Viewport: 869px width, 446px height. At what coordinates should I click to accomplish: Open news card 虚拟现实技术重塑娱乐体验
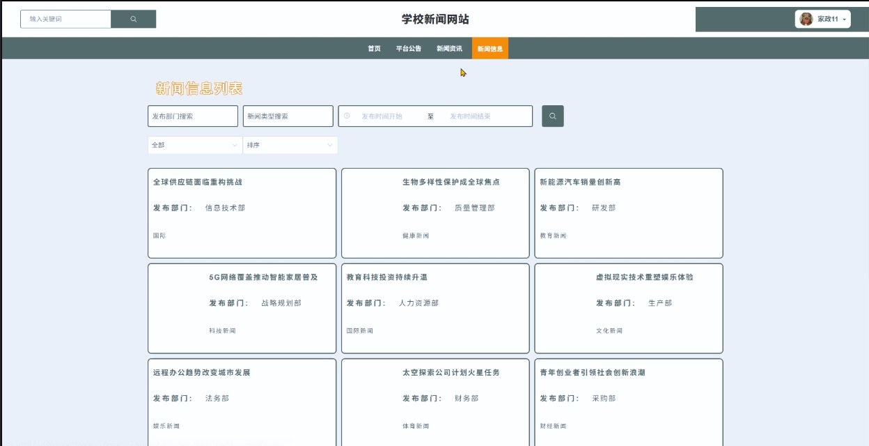coord(629,309)
